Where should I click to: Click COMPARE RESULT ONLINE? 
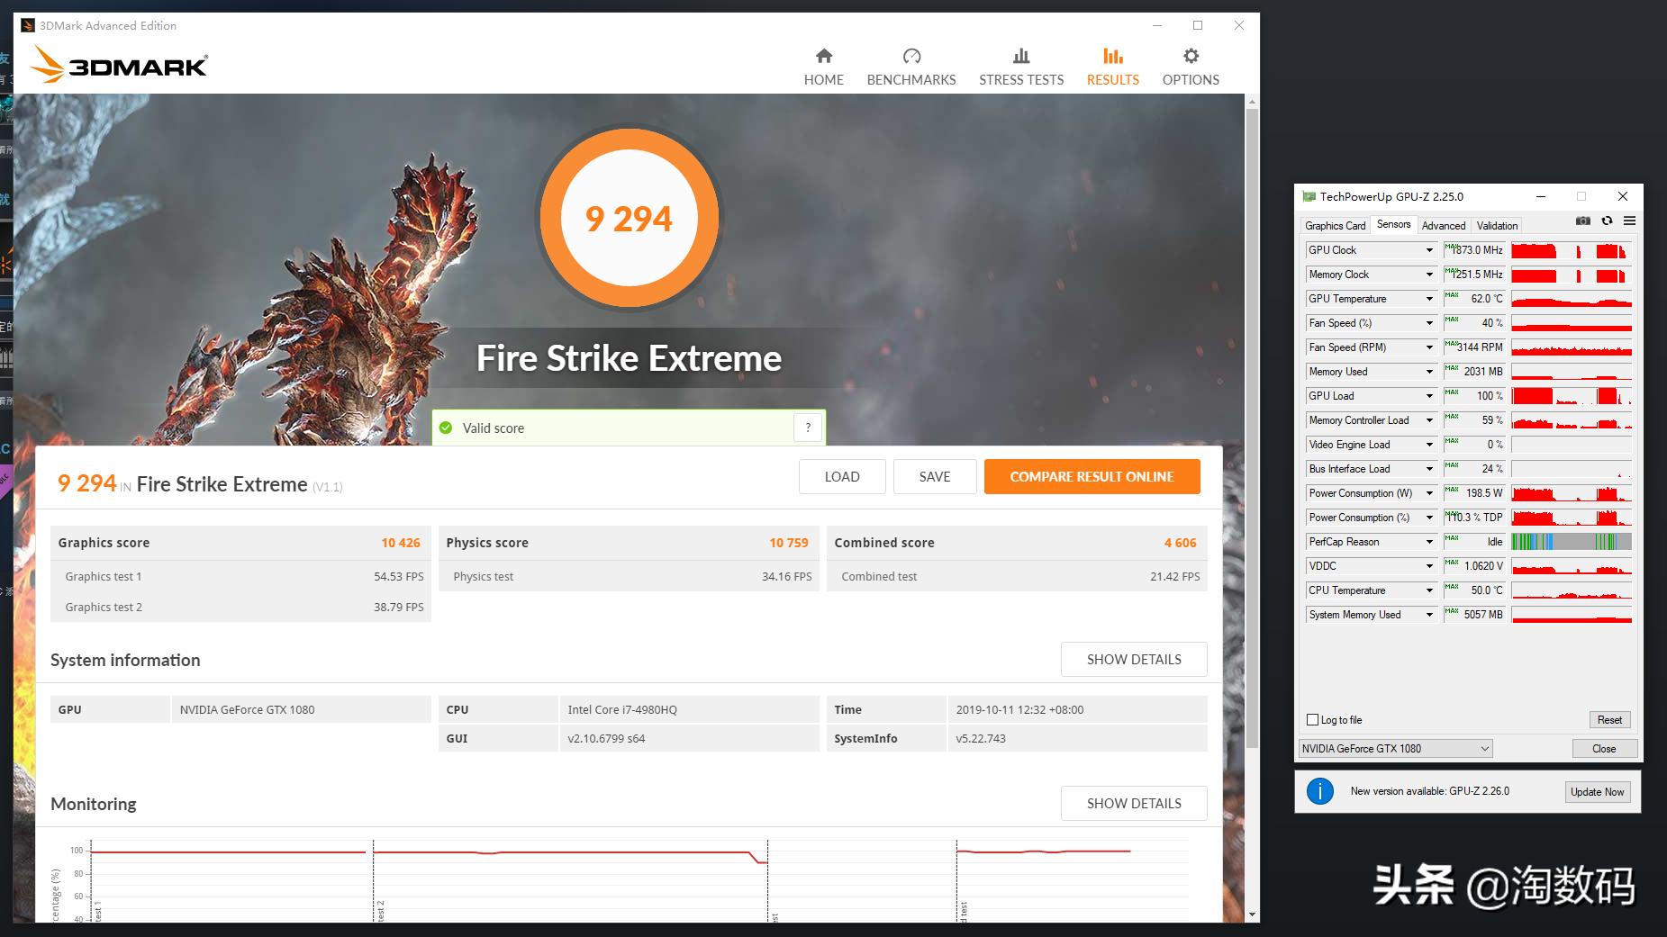click(1092, 476)
